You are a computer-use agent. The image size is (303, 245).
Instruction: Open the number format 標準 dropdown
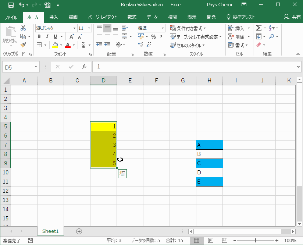163,28
